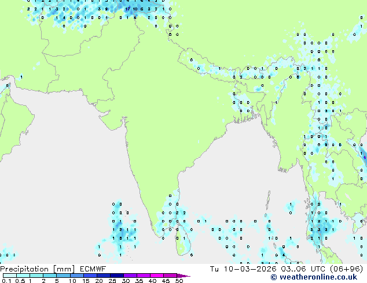Click legend tick label '25'
The width and height of the screenshot is (367, 283).
tap(112, 281)
